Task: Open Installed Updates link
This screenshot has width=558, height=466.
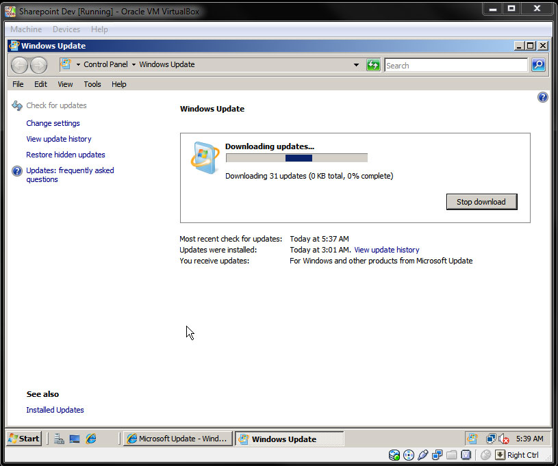Action: click(55, 410)
